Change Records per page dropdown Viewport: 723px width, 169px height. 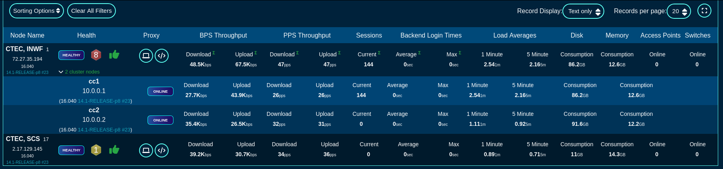(679, 11)
